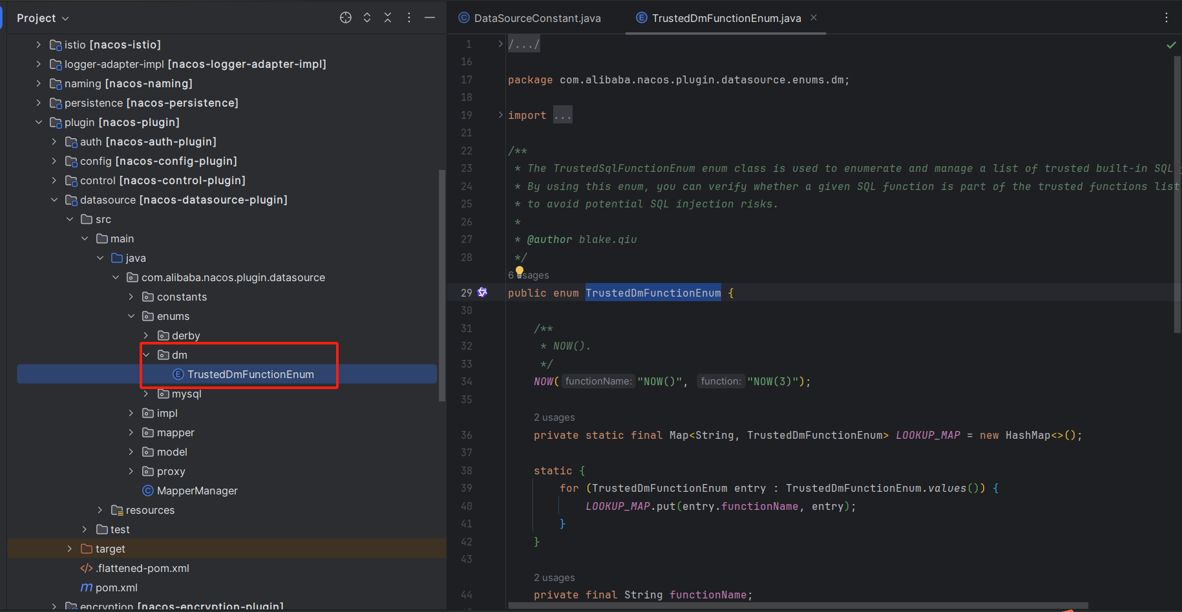
Task: Select the com.alibaba.nacos.plugin.datasource package
Action: 226,277
